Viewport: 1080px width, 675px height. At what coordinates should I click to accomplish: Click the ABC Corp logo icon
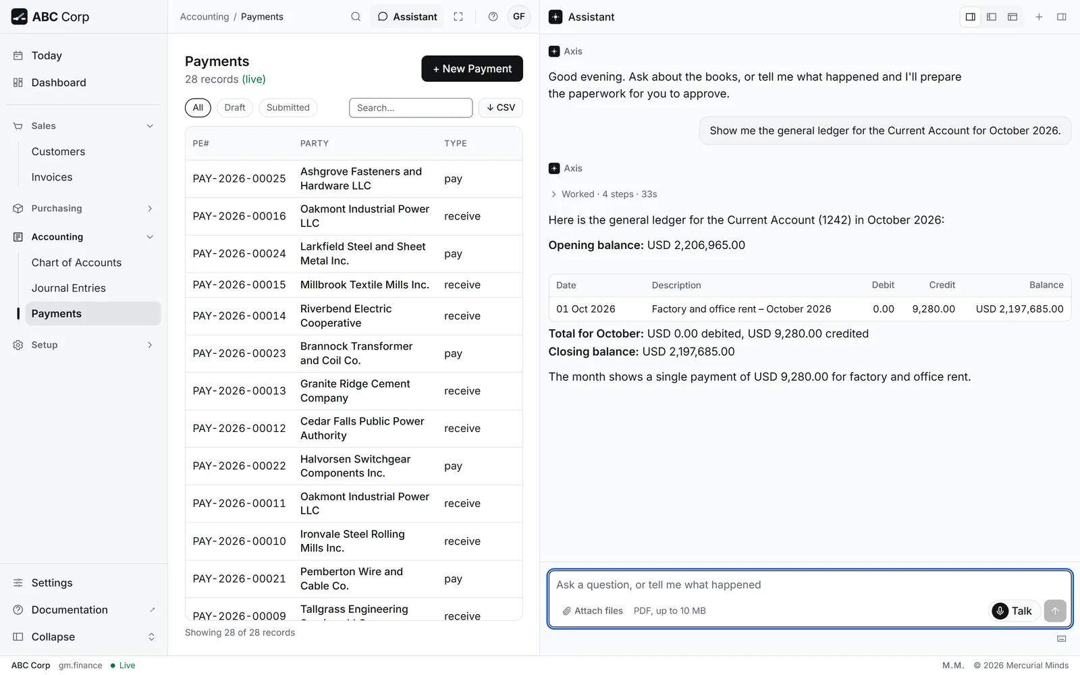[x=20, y=17]
